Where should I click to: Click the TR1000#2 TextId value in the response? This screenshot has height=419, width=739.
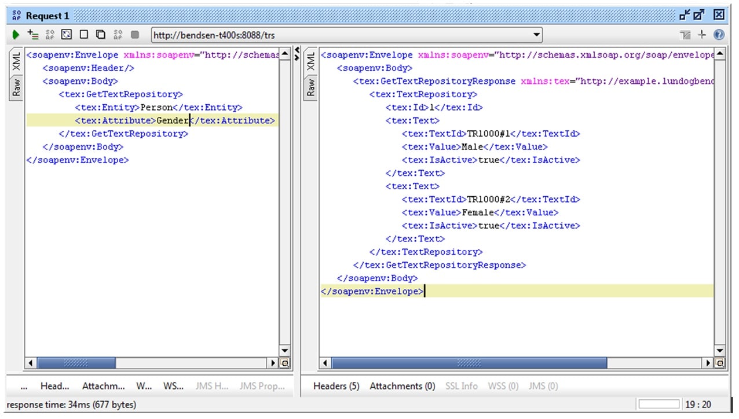coord(489,199)
